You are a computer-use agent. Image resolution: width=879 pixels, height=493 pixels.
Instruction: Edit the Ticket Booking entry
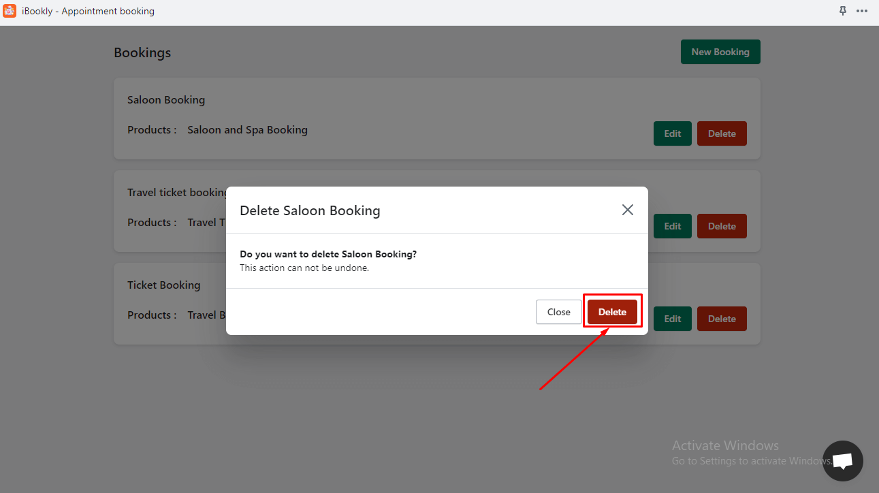coord(672,319)
